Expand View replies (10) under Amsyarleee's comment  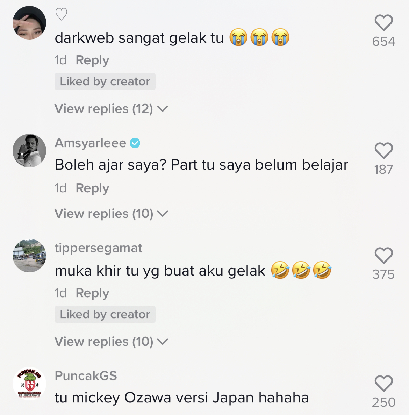tap(111, 214)
